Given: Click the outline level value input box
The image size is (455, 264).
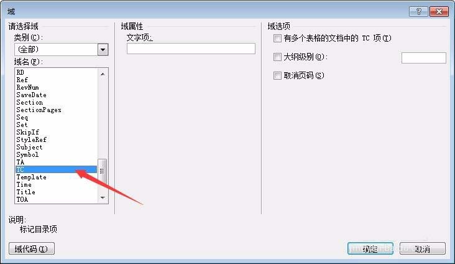Looking at the screenshot, I should coord(424,58).
